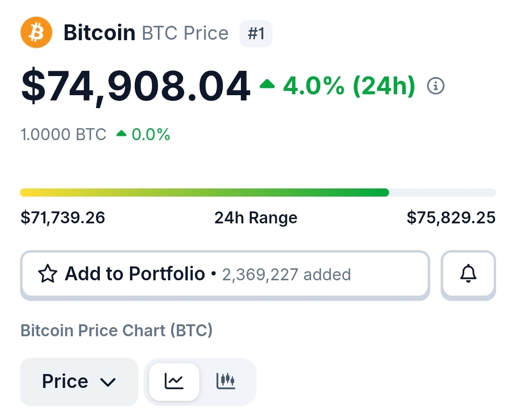The image size is (510, 419).
Task: Click the green up arrow before 4.0%
Action: pyautogui.click(x=267, y=85)
